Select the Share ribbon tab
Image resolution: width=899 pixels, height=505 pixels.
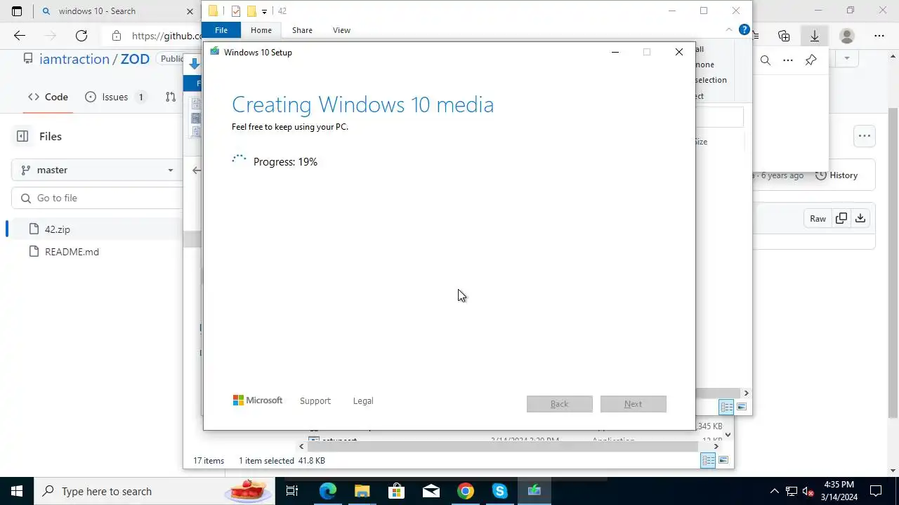point(302,30)
